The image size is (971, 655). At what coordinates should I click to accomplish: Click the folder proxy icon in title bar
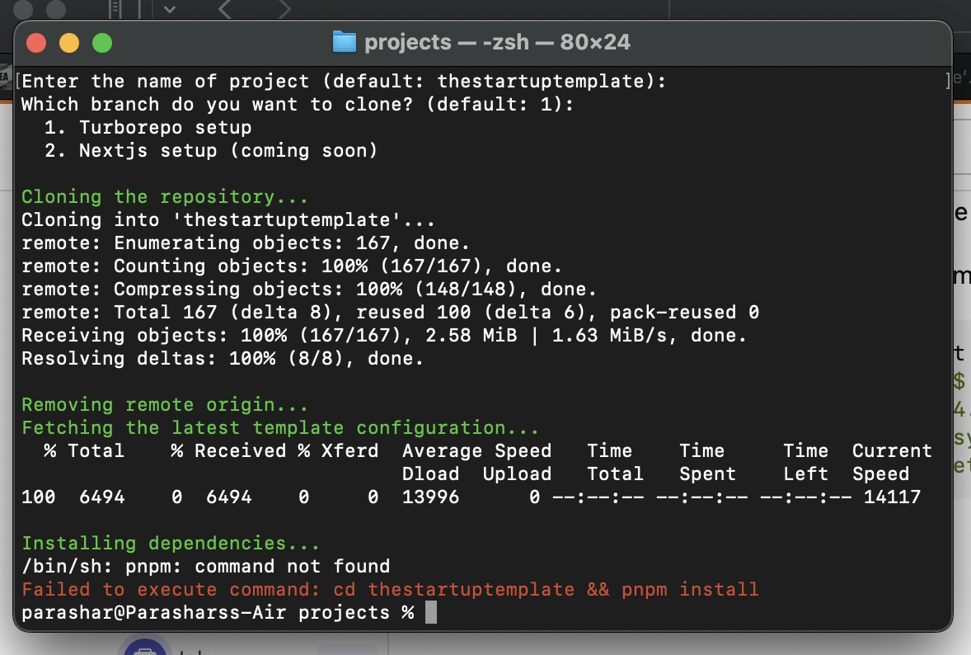344,42
